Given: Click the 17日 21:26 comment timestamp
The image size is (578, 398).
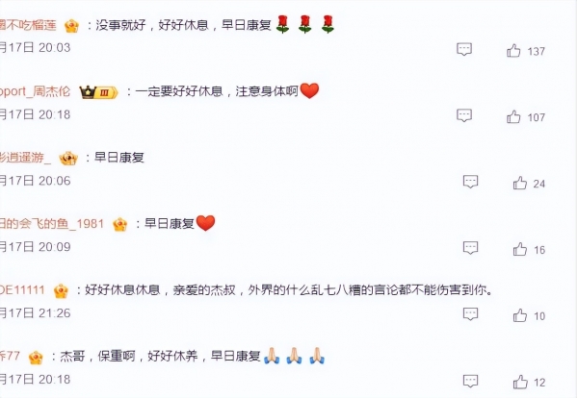Looking at the screenshot, I should [35, 313].
